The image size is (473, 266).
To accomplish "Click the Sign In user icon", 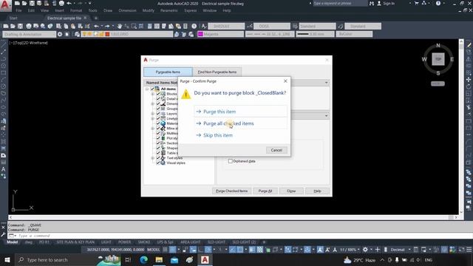I will pos(379,3).
